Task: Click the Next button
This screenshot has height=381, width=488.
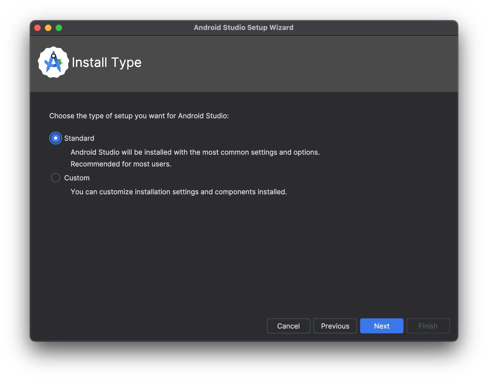Action: pyautogui.click(x=382, y=326)
